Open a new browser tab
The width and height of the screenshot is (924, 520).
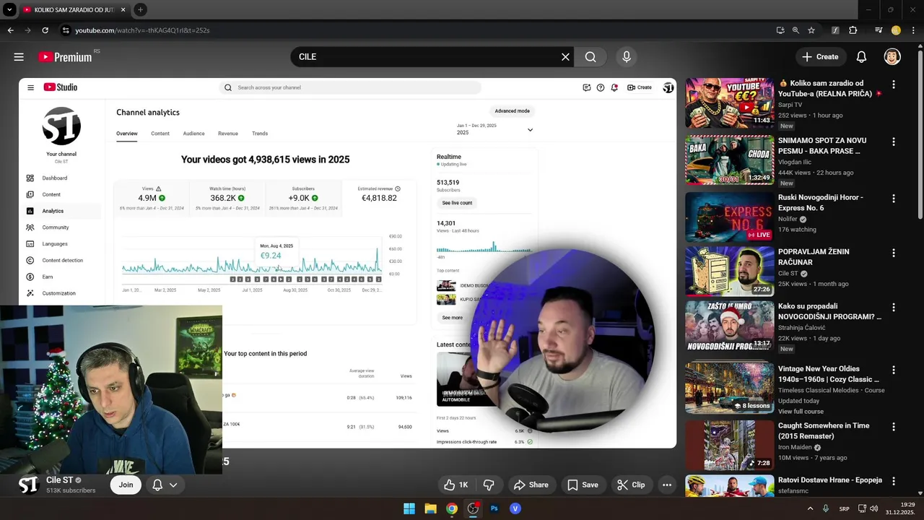pyautogui.click(x=140, y=9)
